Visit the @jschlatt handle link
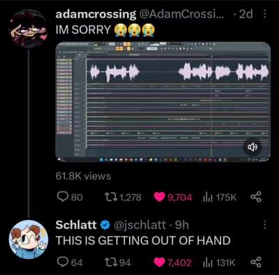Viewport: 279px width, 275px height. coord(140,225)
